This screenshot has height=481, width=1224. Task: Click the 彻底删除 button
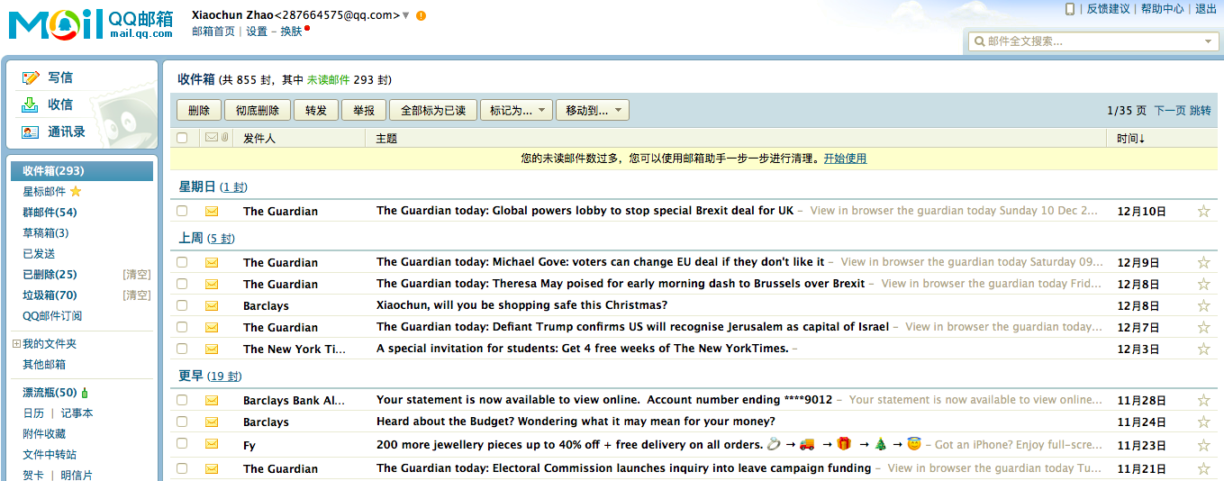258,110
